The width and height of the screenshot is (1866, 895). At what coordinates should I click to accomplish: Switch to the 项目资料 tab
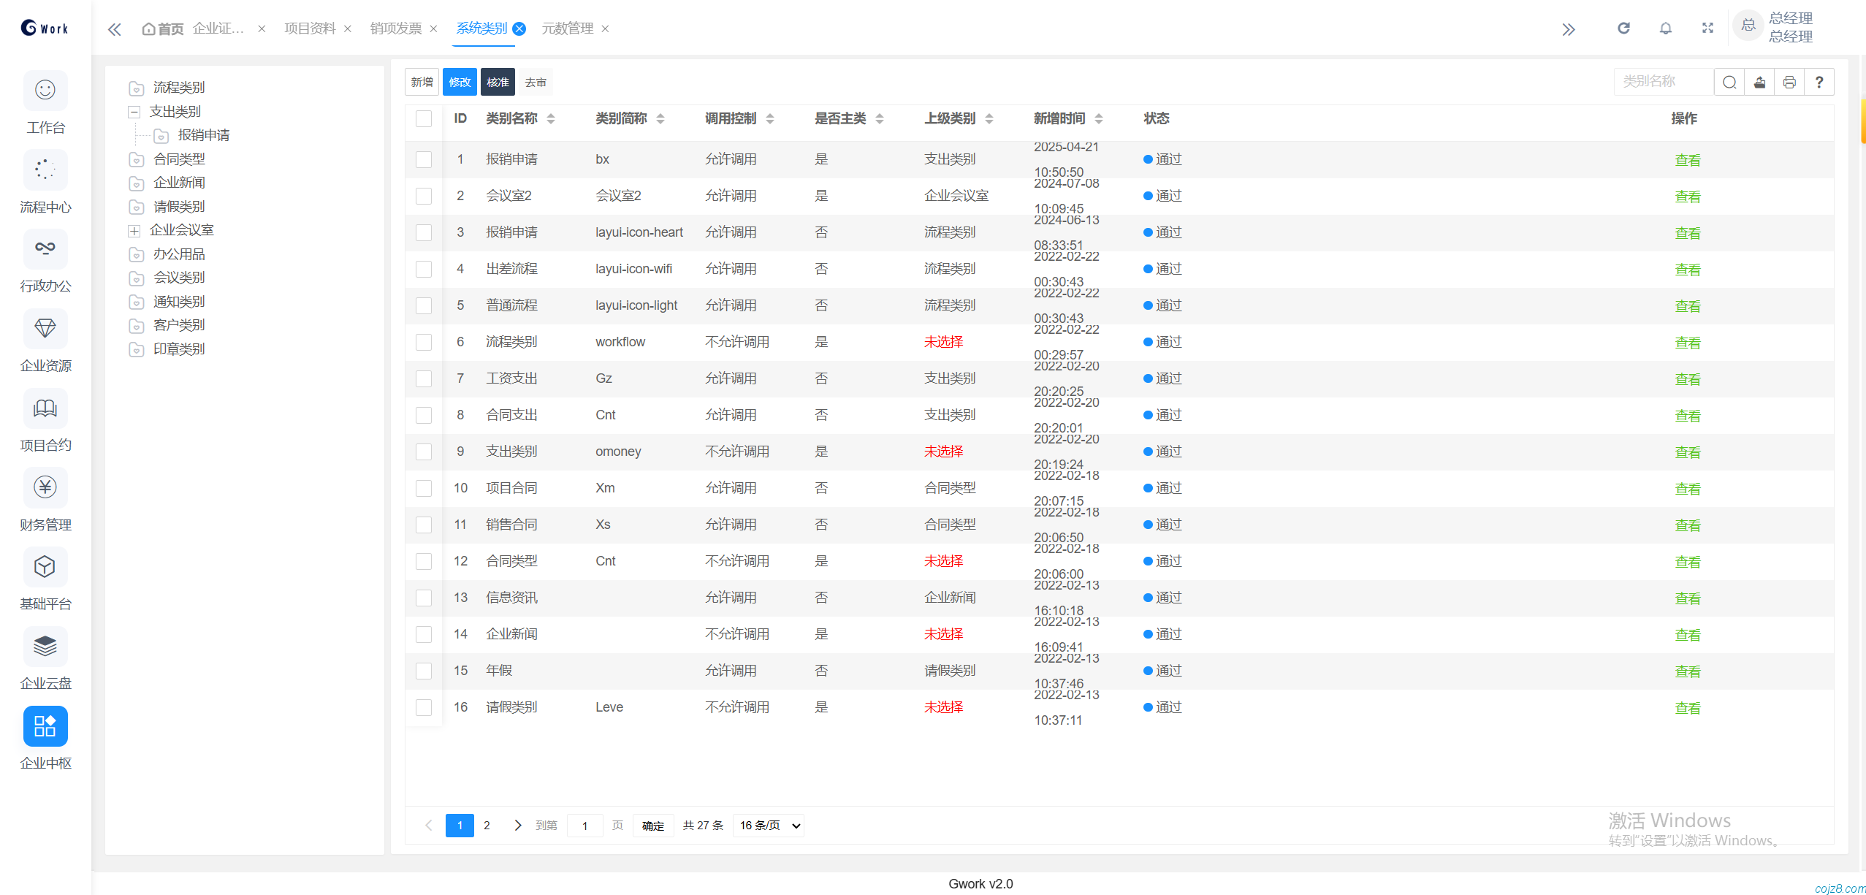click(x=310, y=28)
